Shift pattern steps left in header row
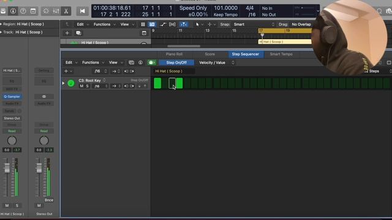 pyautogui.click(x=126, y=71)
